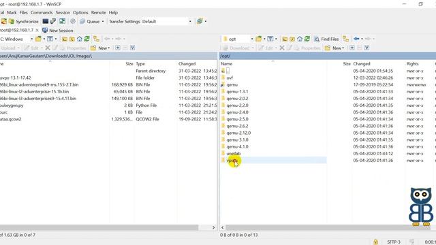Select the ovf folder
Image resolution: width=436 pixels, height=245 pixels.
230,78
